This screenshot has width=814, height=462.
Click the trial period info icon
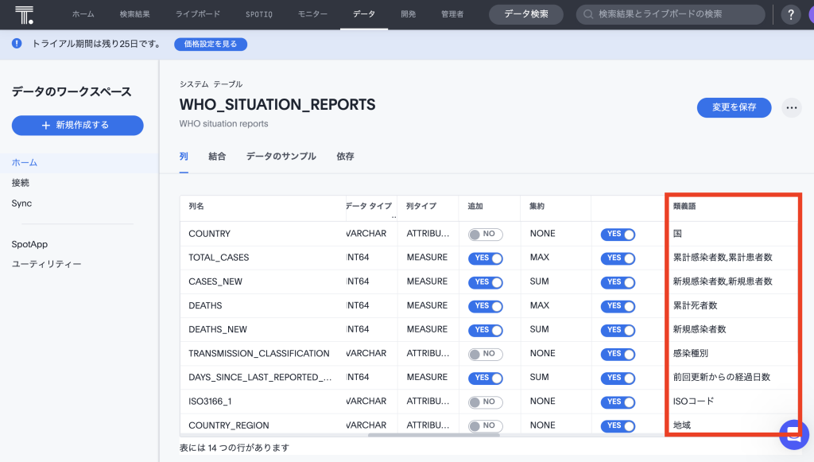coord(17,44)
